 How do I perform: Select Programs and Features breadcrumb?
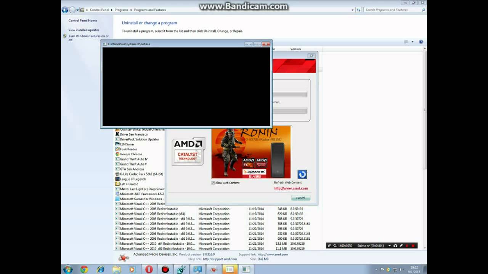150,10
